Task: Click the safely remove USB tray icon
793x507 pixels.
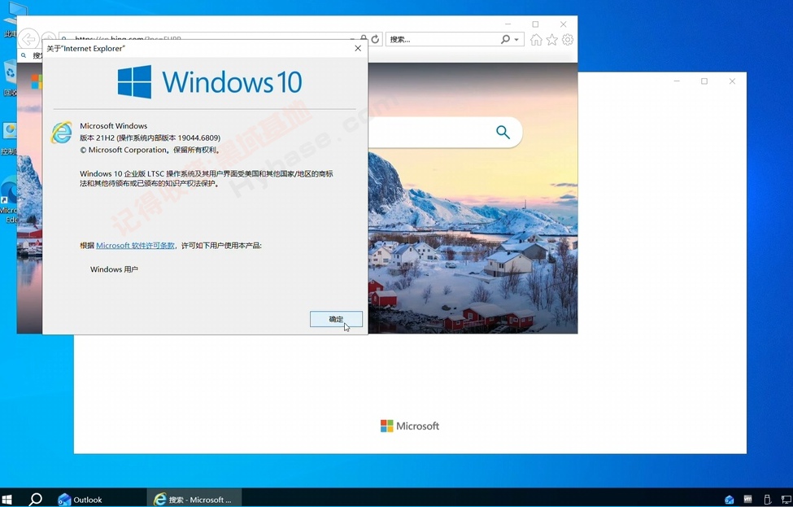Action: click(767, 500)
